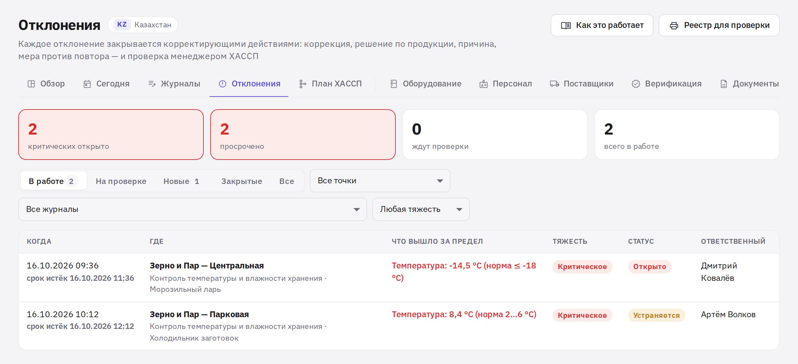Click the checkmark seal icon beside Верификация
798x364 pixels.
tap(636, 84)
